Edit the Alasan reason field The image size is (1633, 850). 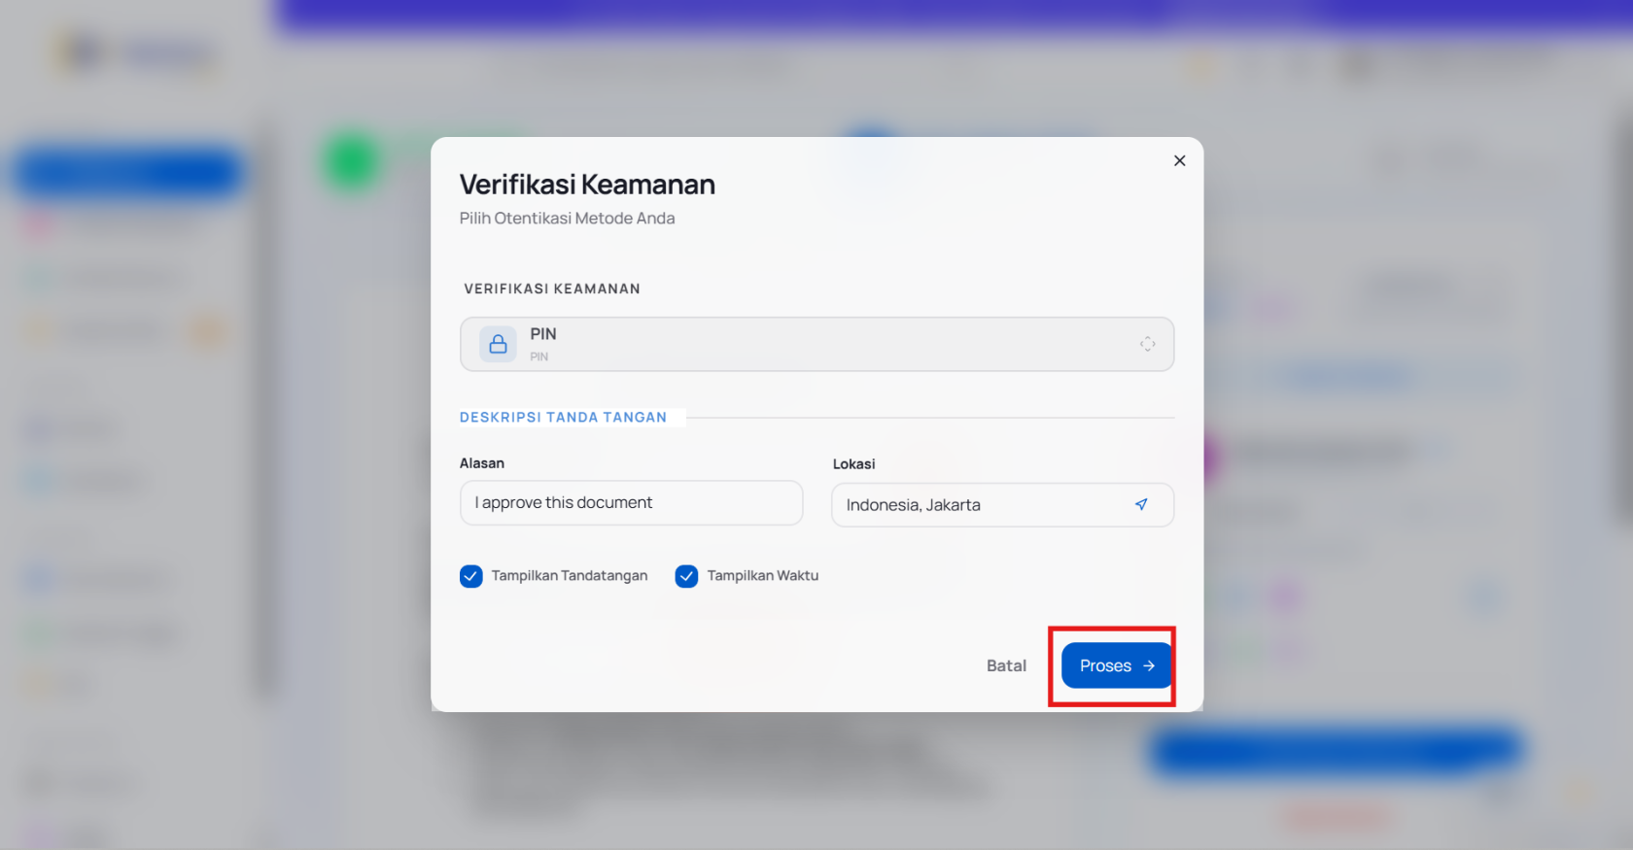tap(631, 502)
